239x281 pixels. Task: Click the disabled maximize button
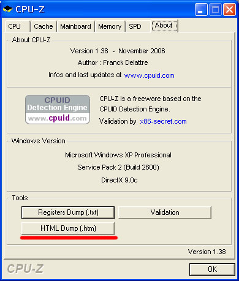click(x=215, y=10)
